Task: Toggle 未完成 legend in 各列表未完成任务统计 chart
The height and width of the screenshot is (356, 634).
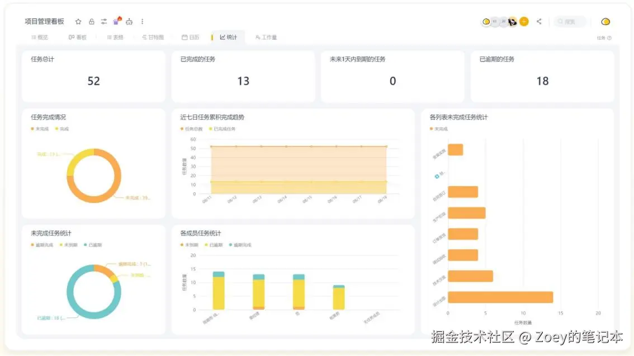Action: pos(439,129)
